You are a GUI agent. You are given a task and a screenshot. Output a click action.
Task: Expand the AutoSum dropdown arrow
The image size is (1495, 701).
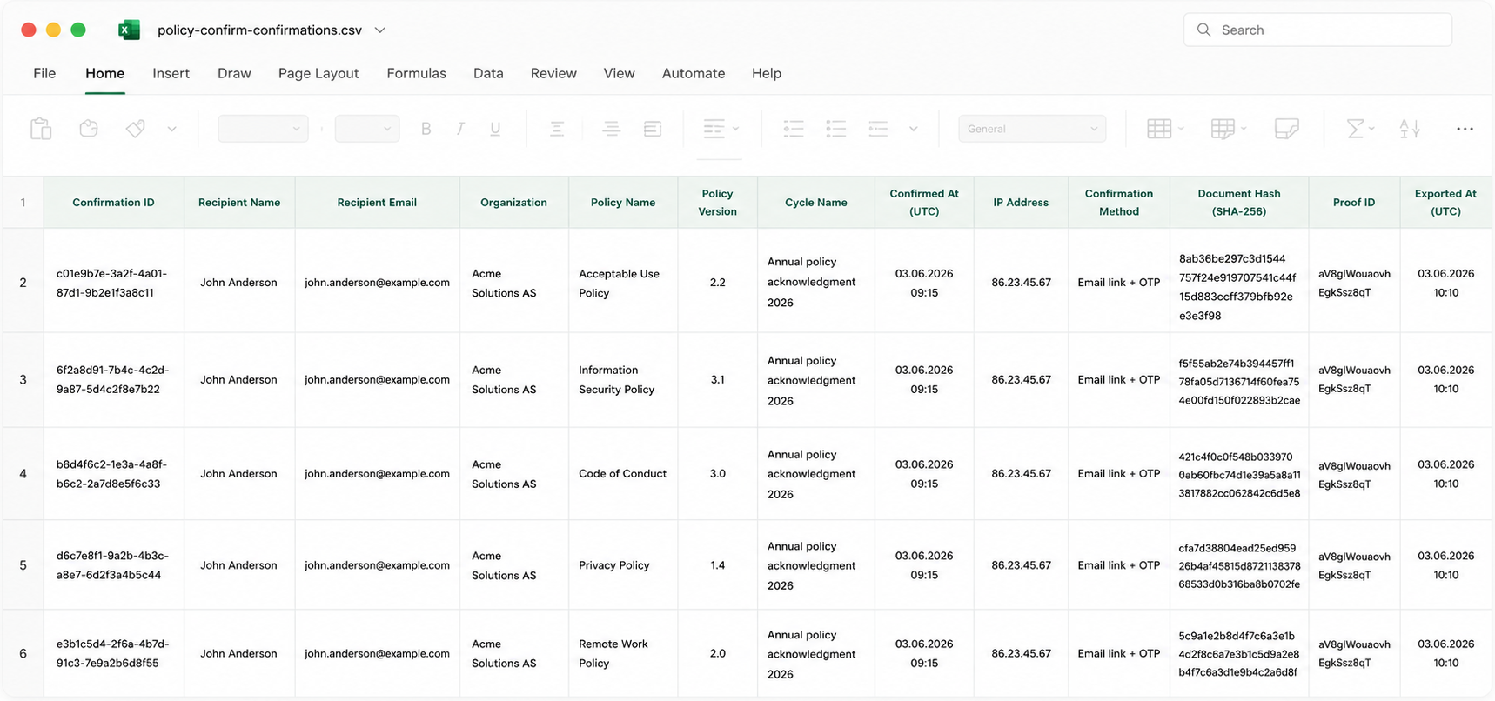(1371, 129)
